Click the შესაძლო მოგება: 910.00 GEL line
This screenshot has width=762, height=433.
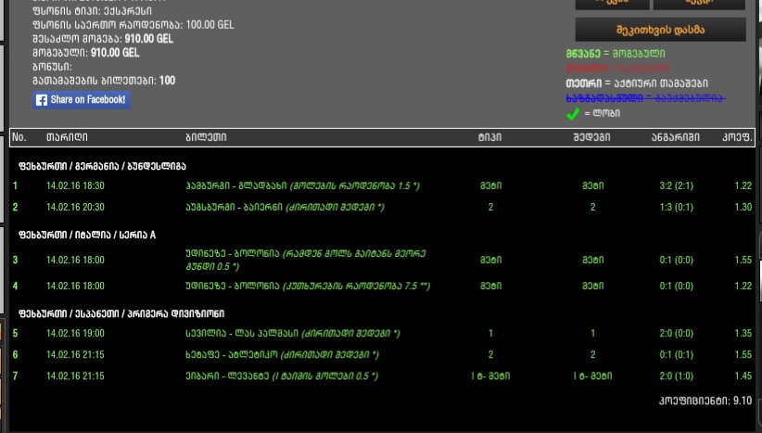103,39
